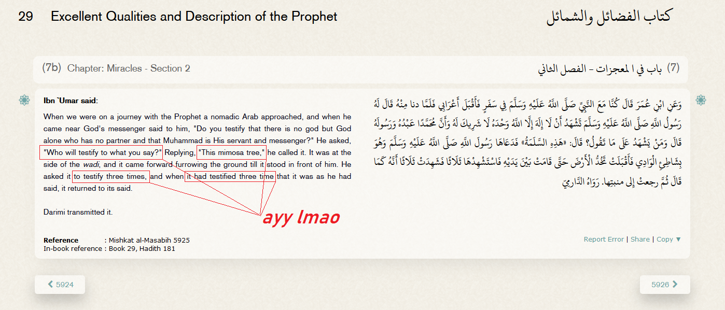Click in-book reference 'Book 29, Hadith 181'

coord(142,249)
